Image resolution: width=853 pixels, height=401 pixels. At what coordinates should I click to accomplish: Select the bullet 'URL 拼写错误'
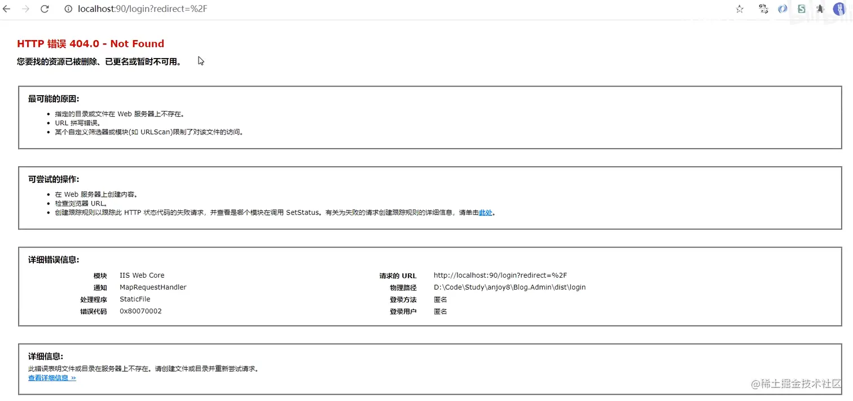[x=77, y=123]
